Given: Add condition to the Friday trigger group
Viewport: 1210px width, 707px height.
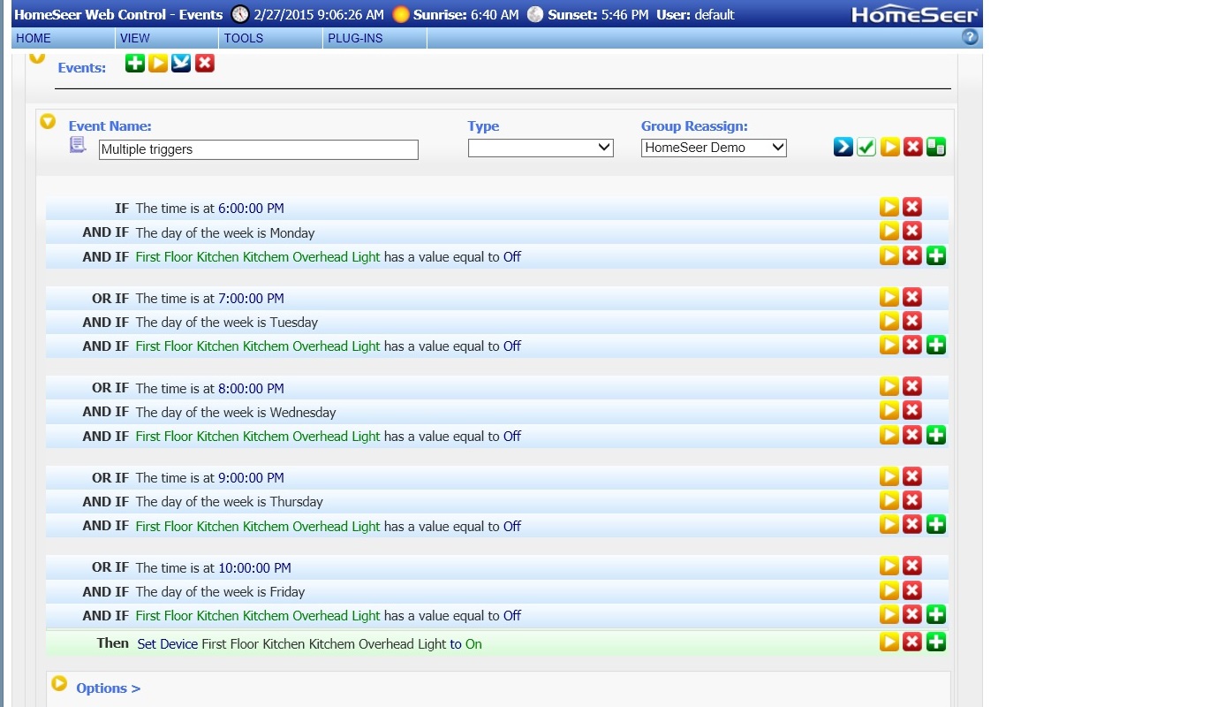Looking at the screenshot, I should click(x=936, y=614).
